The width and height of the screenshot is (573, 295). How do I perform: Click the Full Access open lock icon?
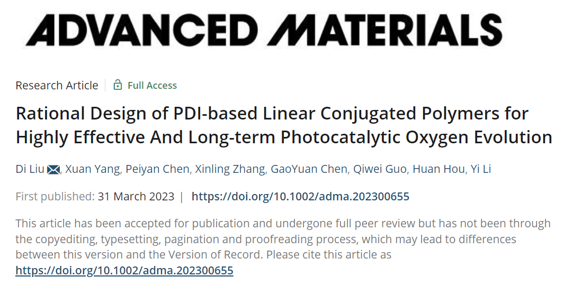coord(118,85)
